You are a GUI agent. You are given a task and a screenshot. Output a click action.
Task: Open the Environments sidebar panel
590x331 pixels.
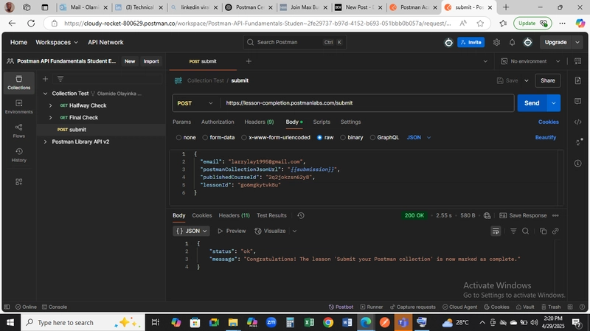tap(19, 106)
